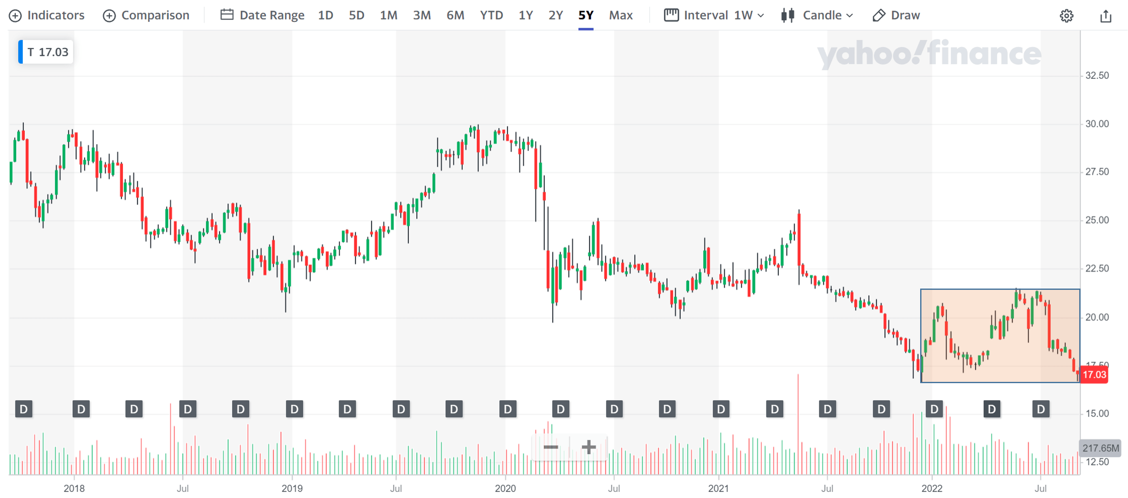The width and height of the screenshot is (1128, 498).
Task: Select the Max date range
Action: [x=621, y=15]
